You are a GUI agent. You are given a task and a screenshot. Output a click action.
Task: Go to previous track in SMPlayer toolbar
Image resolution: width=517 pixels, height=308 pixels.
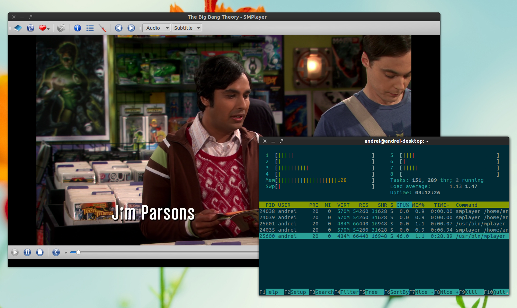119,28
